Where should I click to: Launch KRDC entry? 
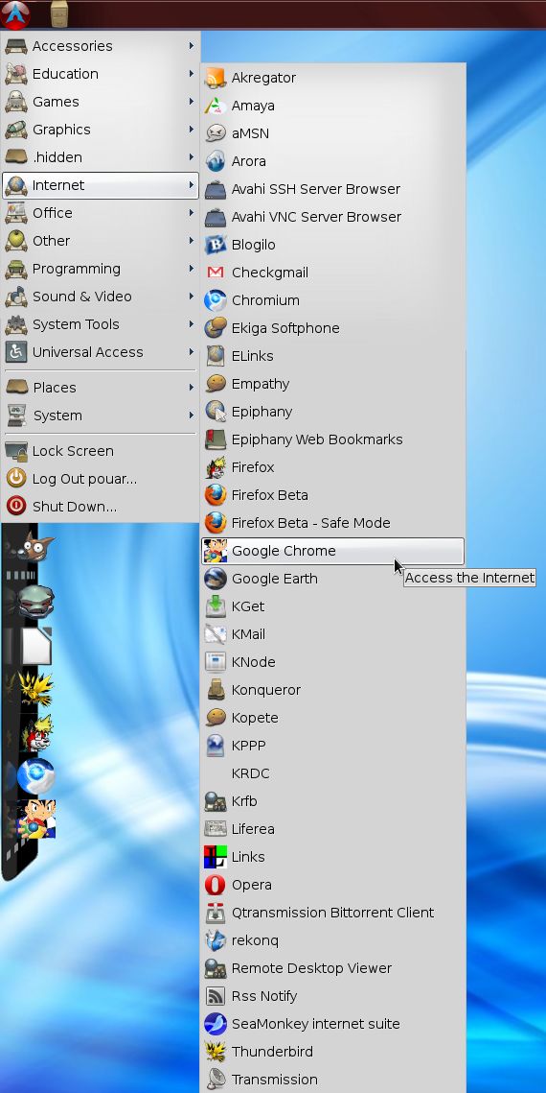[x=332, y=773]
